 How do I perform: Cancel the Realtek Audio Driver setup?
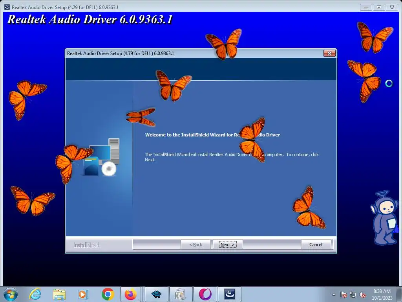point(316,245)
